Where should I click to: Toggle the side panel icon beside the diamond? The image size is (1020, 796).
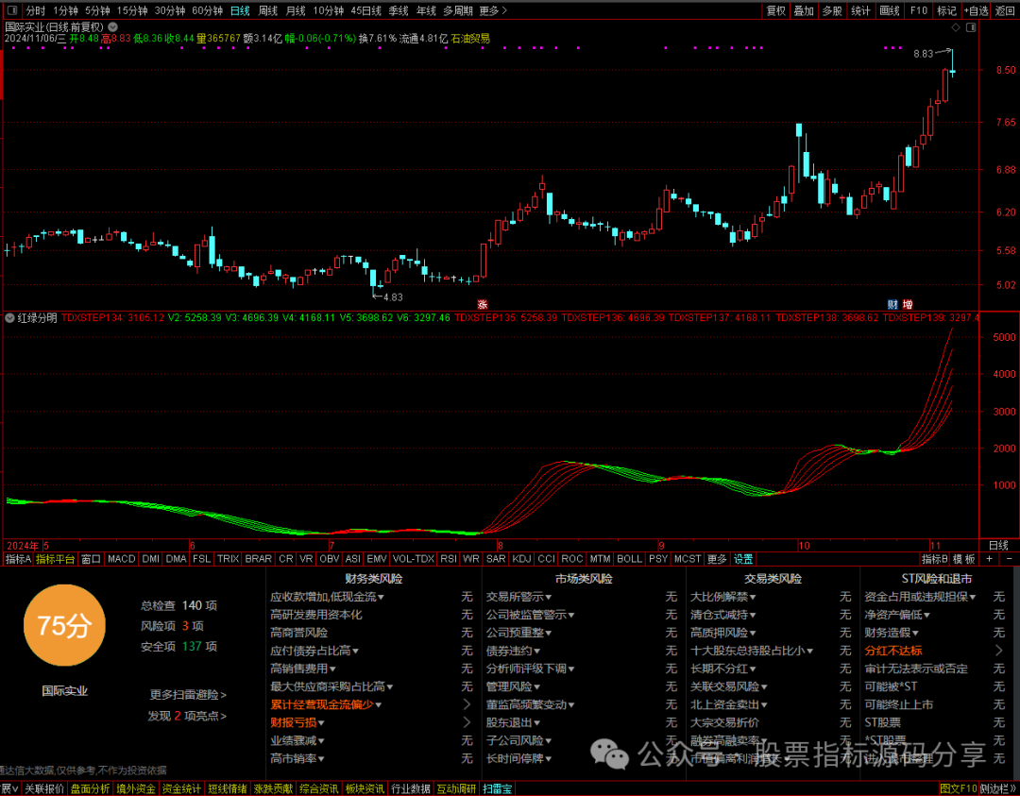971,27
